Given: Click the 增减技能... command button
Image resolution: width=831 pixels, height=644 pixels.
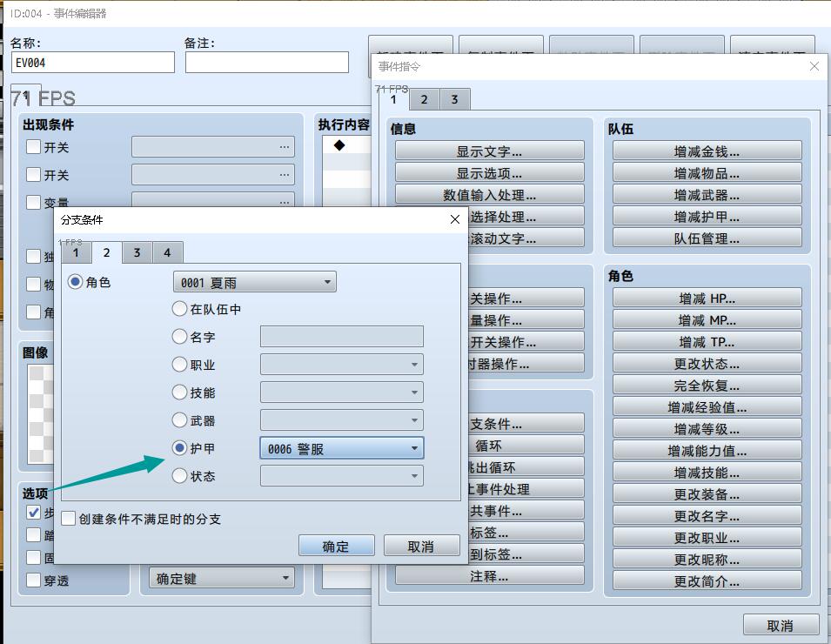Looking at the screenshot, I should pos(707,472).
